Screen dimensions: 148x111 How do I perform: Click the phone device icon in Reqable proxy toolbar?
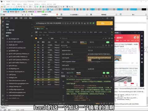coord(65,23)
